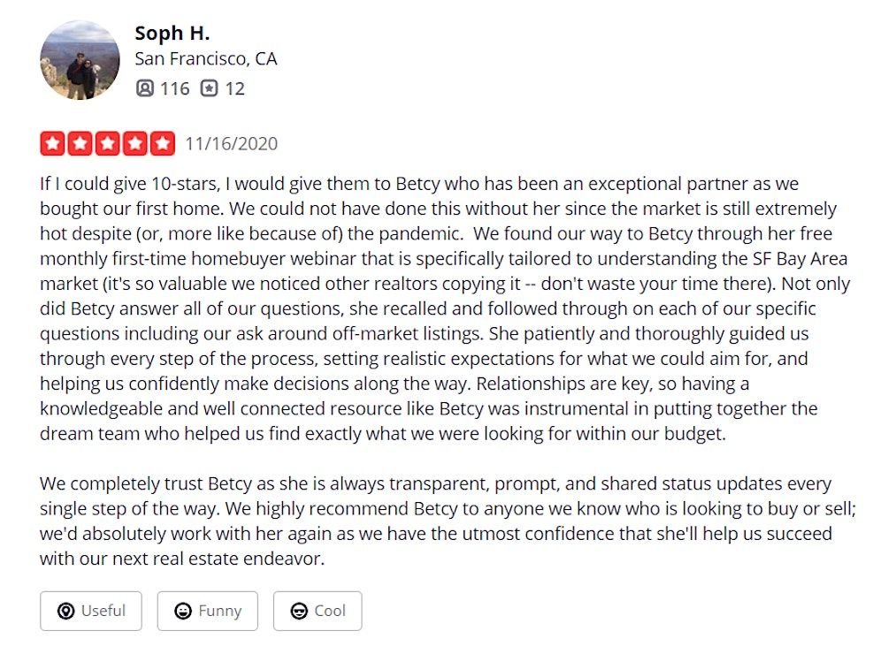Click the reviews star icon beside 12
This screenshot has width=896, height=654.
209,88
